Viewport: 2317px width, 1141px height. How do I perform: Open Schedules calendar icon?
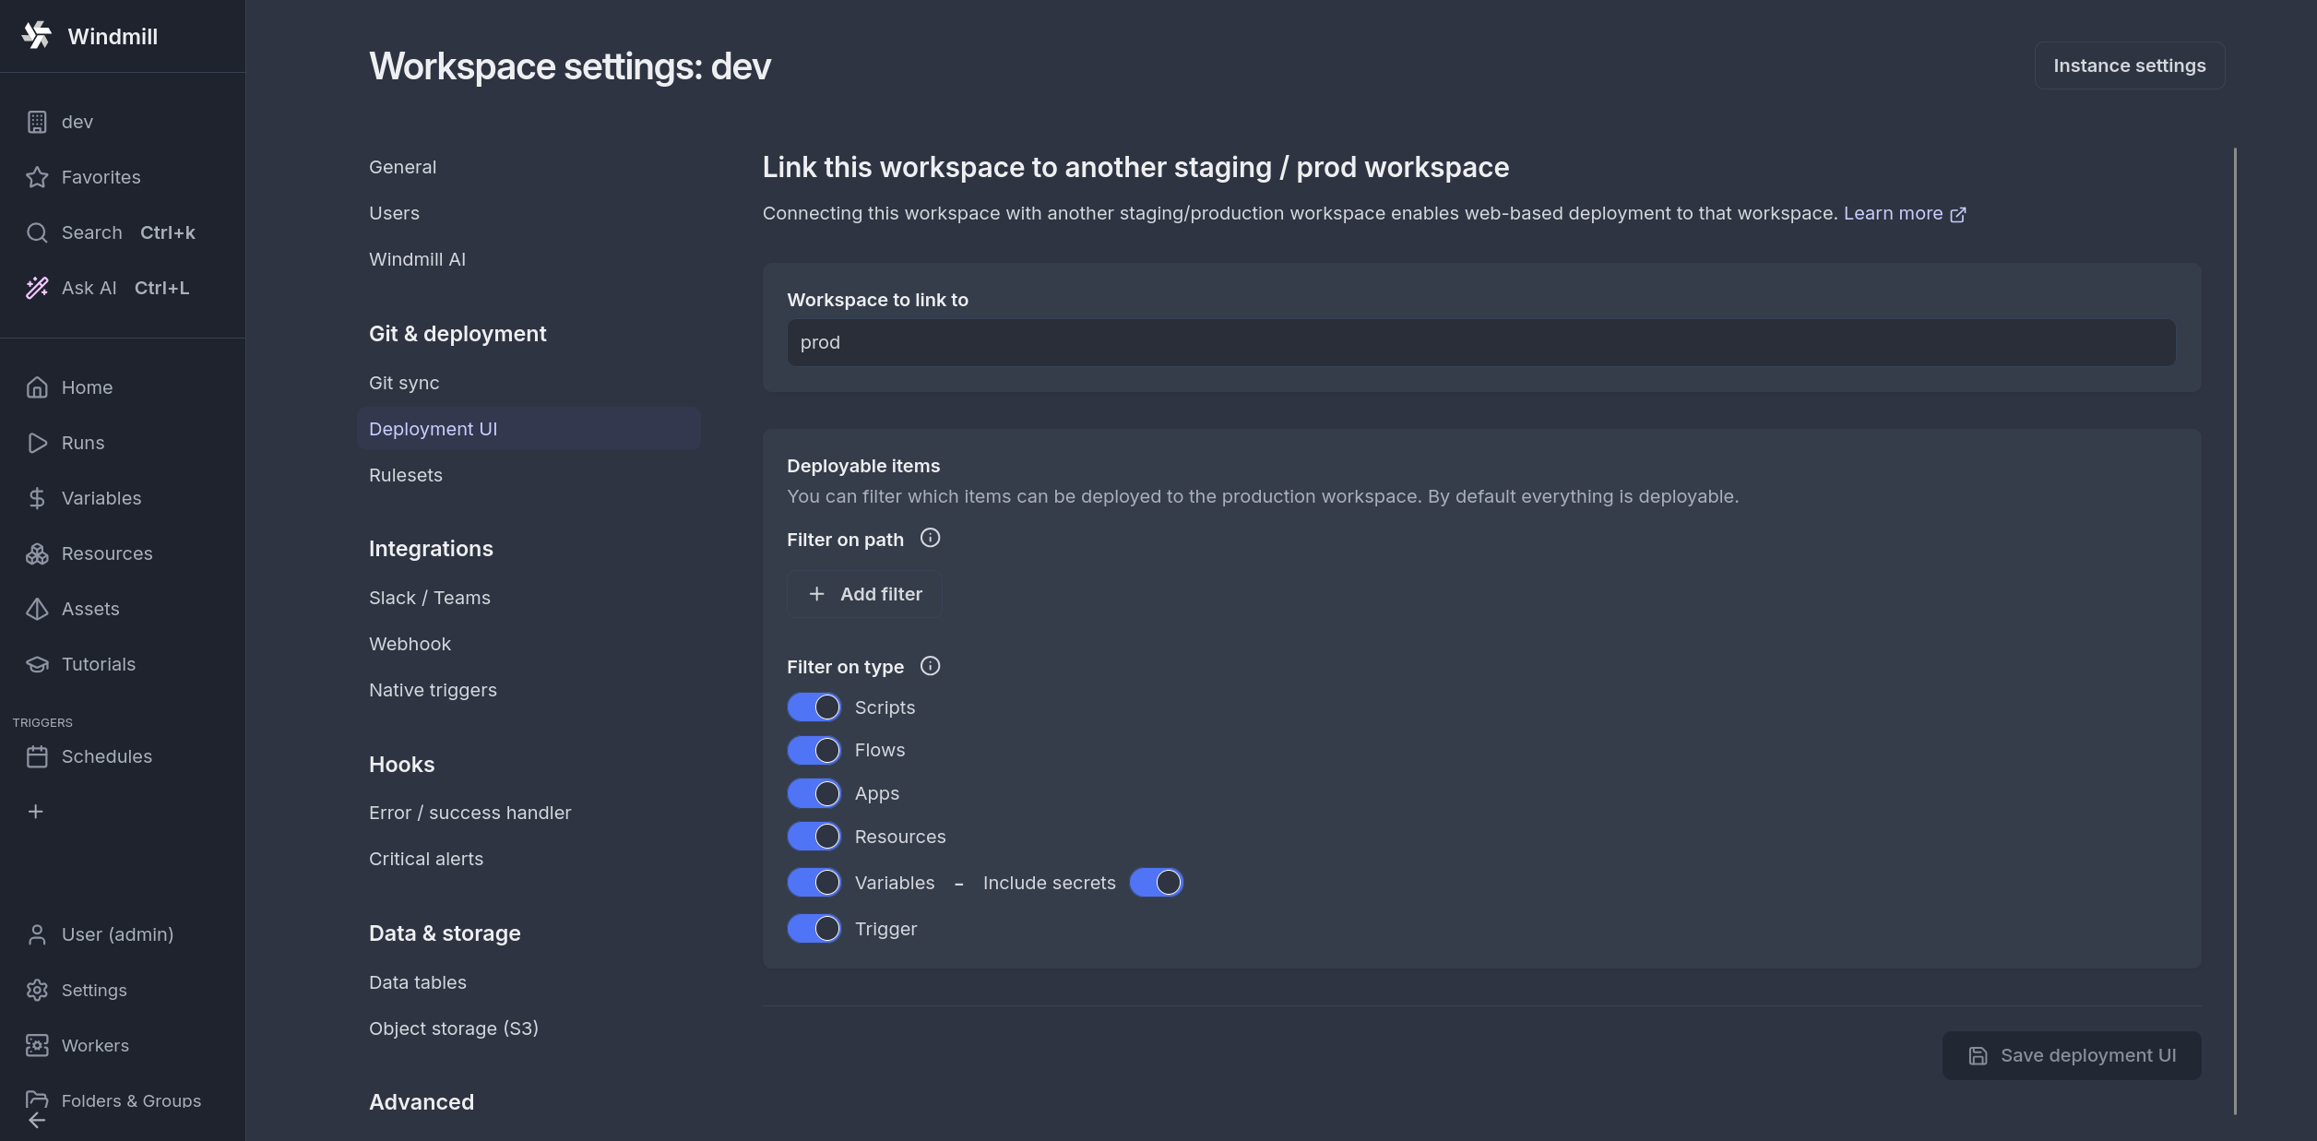point(37,756)
